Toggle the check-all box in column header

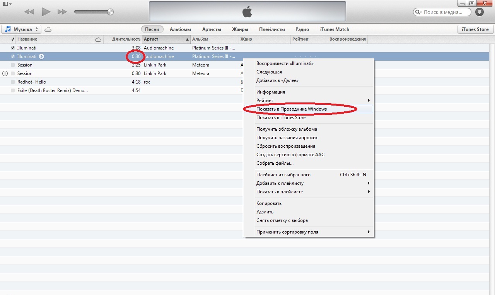click(x=13, y=39)
